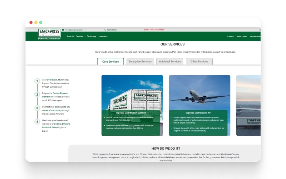Open the About Us menu item
Image resolution: width=286 pixels, height=179 pixels.
point(70,37)
